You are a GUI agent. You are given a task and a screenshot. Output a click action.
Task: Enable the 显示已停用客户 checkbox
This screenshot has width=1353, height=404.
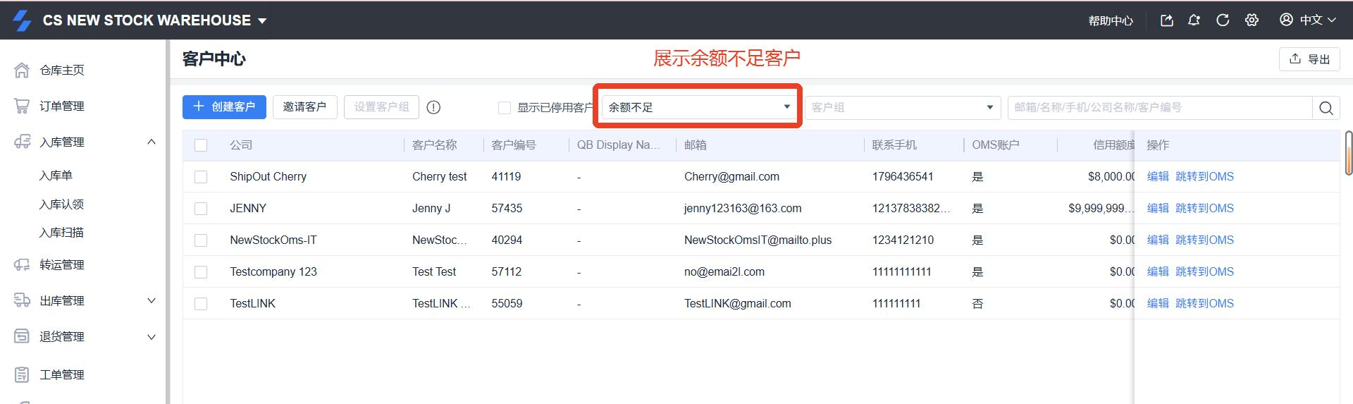pos(504,108)
